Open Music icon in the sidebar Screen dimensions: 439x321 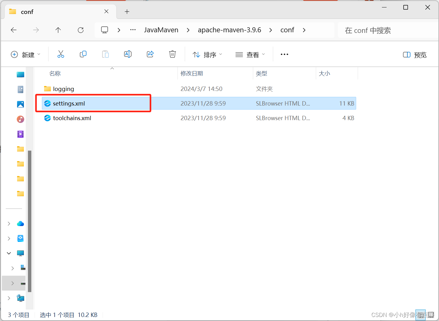click(20, 119)
